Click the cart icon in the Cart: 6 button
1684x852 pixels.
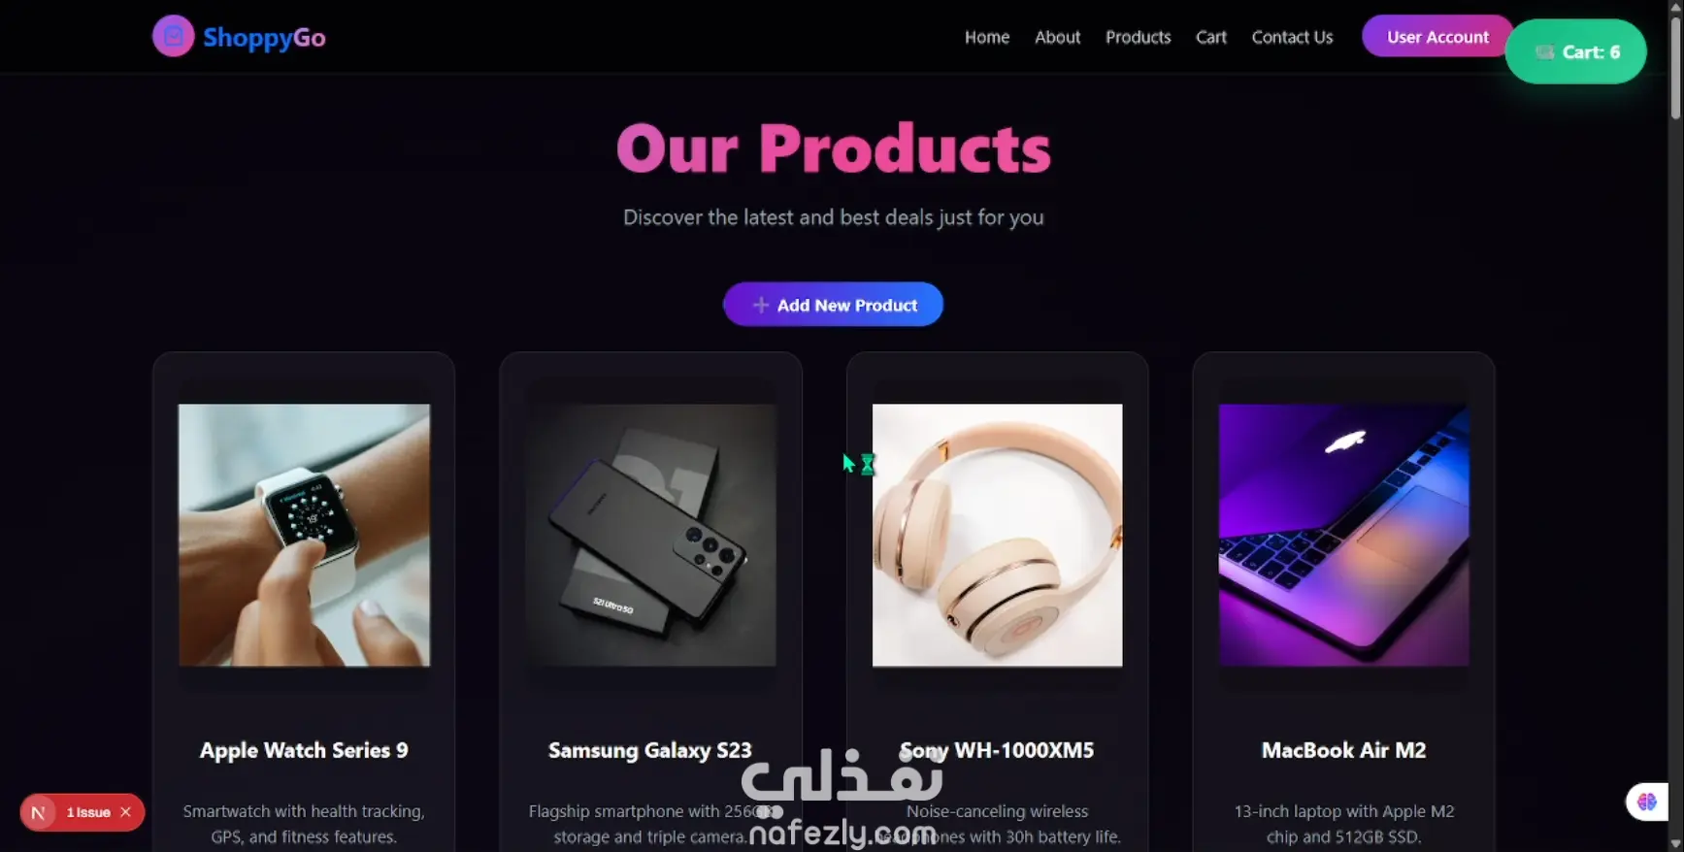[x=1544, y=52]
